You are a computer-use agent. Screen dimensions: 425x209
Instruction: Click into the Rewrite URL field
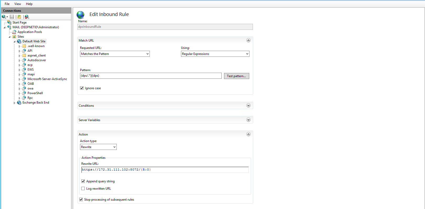pyautogui.click(x=165, y=170)
